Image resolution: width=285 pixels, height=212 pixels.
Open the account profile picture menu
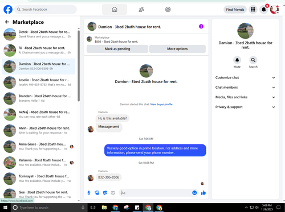click(x=274, y=10)
